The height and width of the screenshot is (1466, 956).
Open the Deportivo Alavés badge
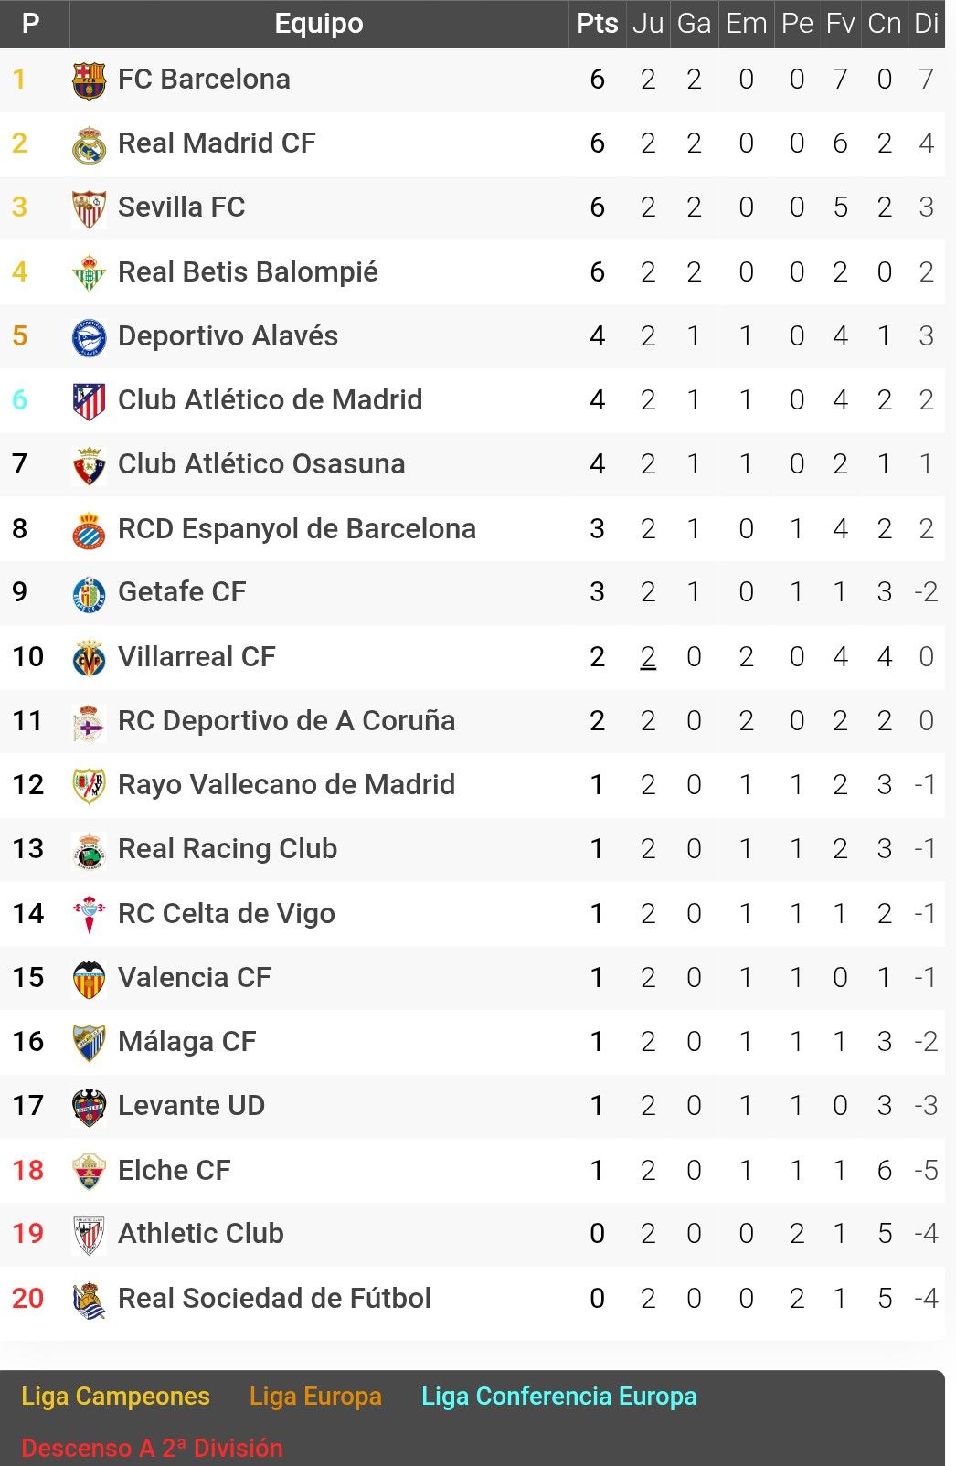pyautogui.click(x=89, y=337)
